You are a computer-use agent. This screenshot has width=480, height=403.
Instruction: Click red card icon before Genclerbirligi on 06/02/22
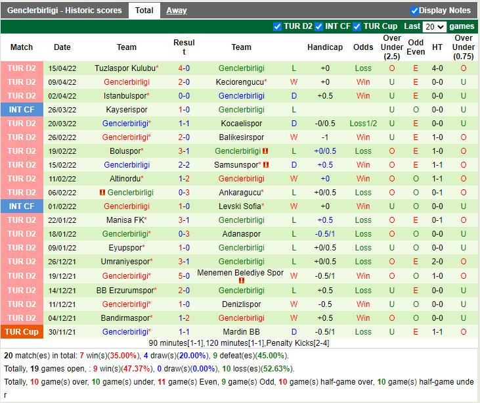102,193
